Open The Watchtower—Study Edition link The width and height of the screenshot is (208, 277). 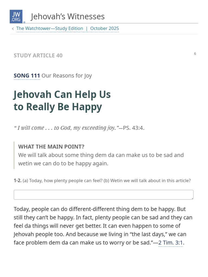click(x=50, y=28)
